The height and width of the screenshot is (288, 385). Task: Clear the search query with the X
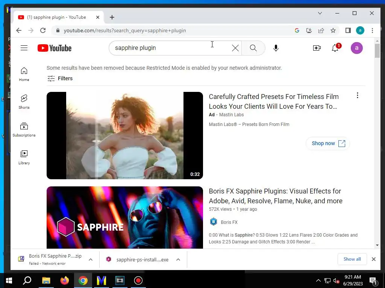click(x=235, y=48)
